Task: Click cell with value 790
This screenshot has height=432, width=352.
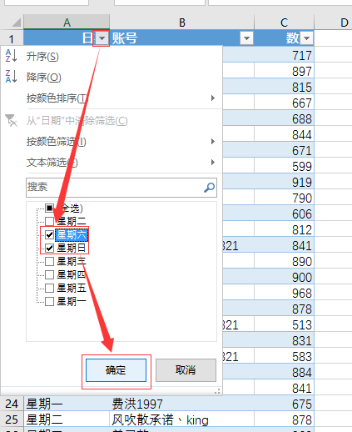Action: pos(284,198)
